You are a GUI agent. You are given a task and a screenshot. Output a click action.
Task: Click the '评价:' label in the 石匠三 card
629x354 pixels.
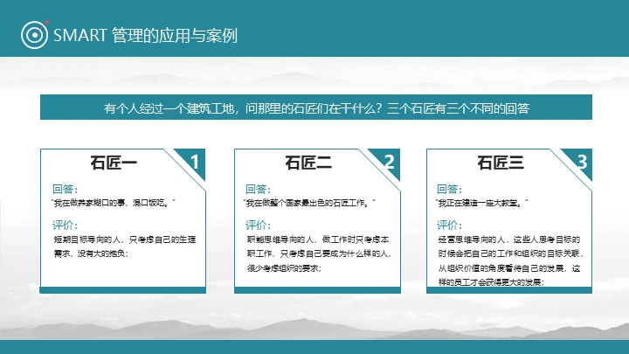click(449, 226)
